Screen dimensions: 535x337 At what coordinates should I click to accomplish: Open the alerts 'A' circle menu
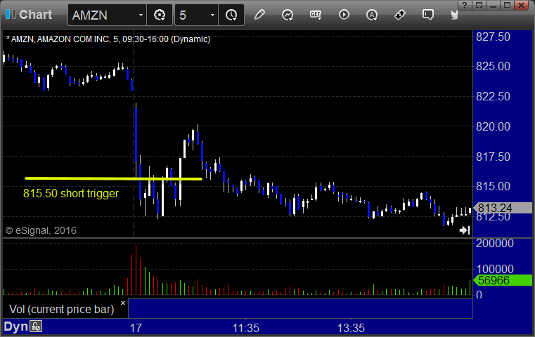[x=372, y=15]
